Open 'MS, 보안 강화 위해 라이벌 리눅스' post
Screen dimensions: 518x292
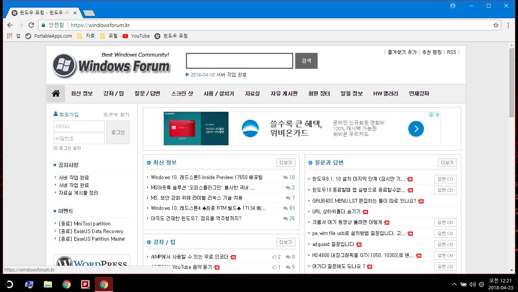[x=197, y=198]
